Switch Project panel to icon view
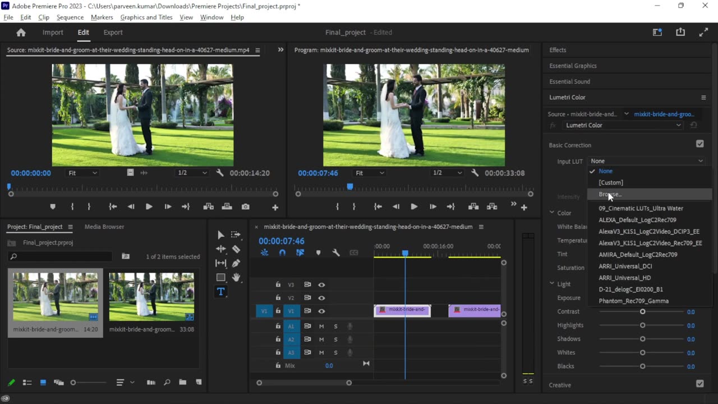The width and height of the screenshot is (718, 404). point(43,383)
